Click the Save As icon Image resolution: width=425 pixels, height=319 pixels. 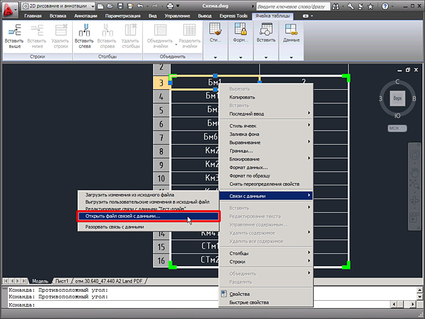(x=130, y=6)
